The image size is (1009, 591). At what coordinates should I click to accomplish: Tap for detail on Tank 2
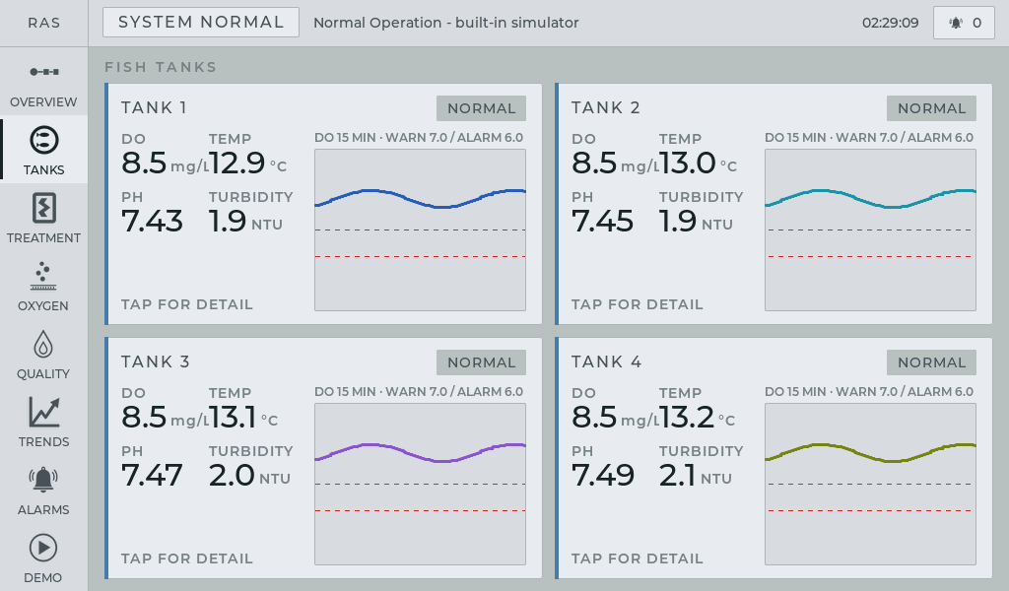click(x=638, y=304)
